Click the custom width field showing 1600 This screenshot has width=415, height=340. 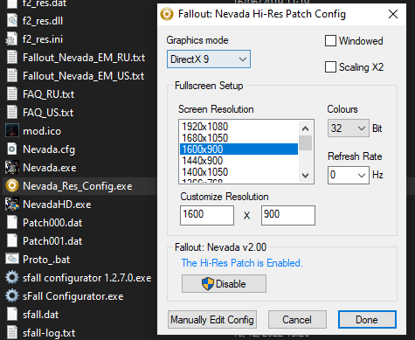[x=207, y=215]
